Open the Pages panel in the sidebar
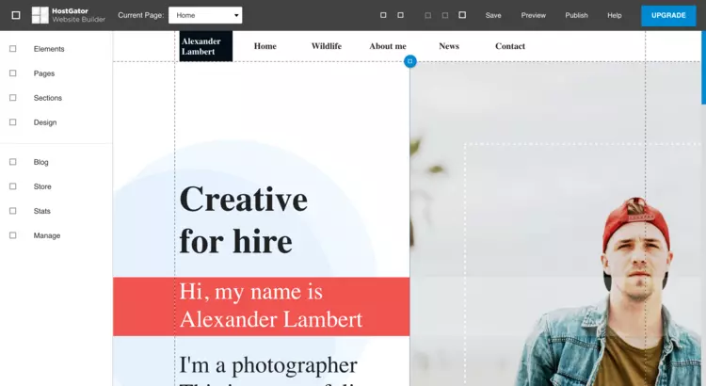The image size is (706, 386). (x=43, y=73)
